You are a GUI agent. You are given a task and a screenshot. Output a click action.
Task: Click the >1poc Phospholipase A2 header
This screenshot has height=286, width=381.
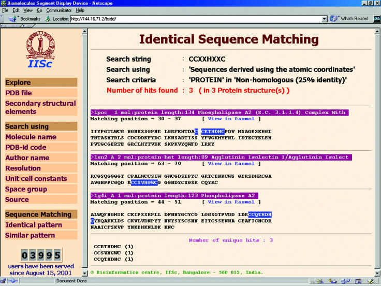[219, 112]
